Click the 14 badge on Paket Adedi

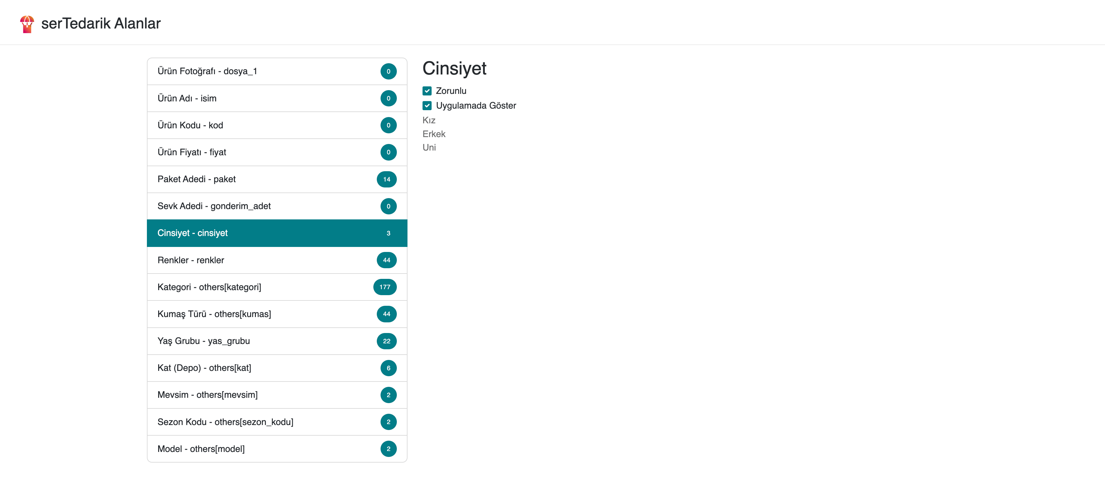[386, 179]
